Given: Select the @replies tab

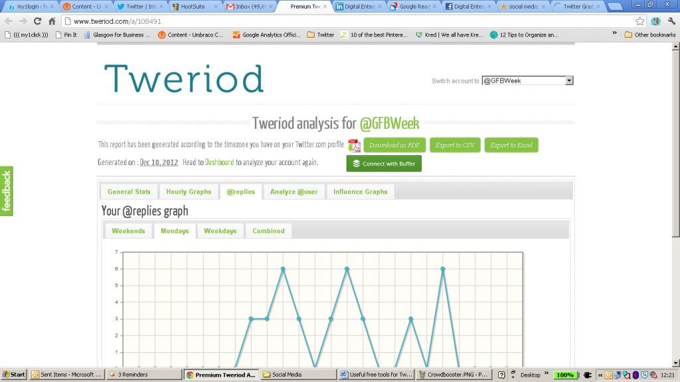Looking at the screenshot, I should (240, 192).
